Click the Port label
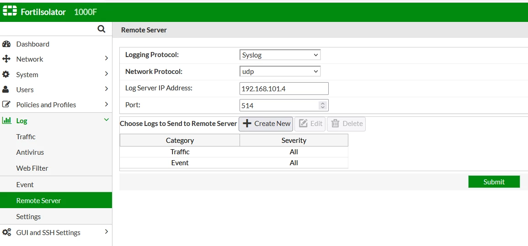 click(133, 105)
